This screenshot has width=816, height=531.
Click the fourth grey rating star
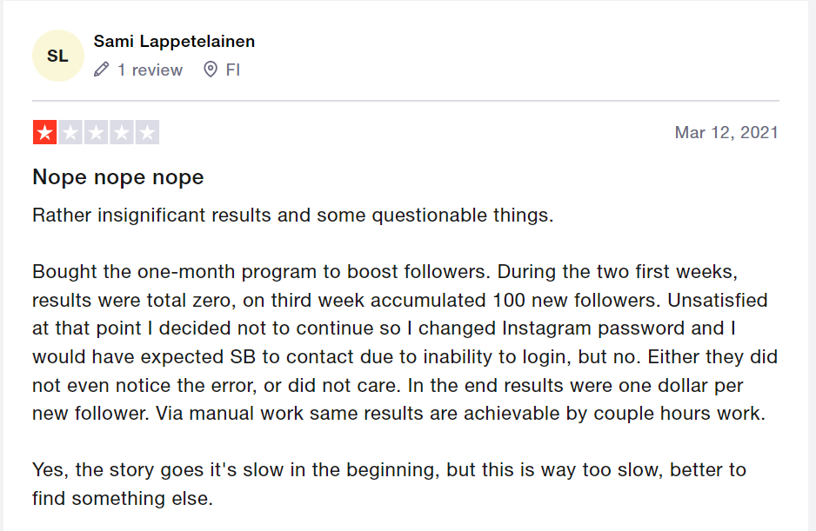pos(121,132)
